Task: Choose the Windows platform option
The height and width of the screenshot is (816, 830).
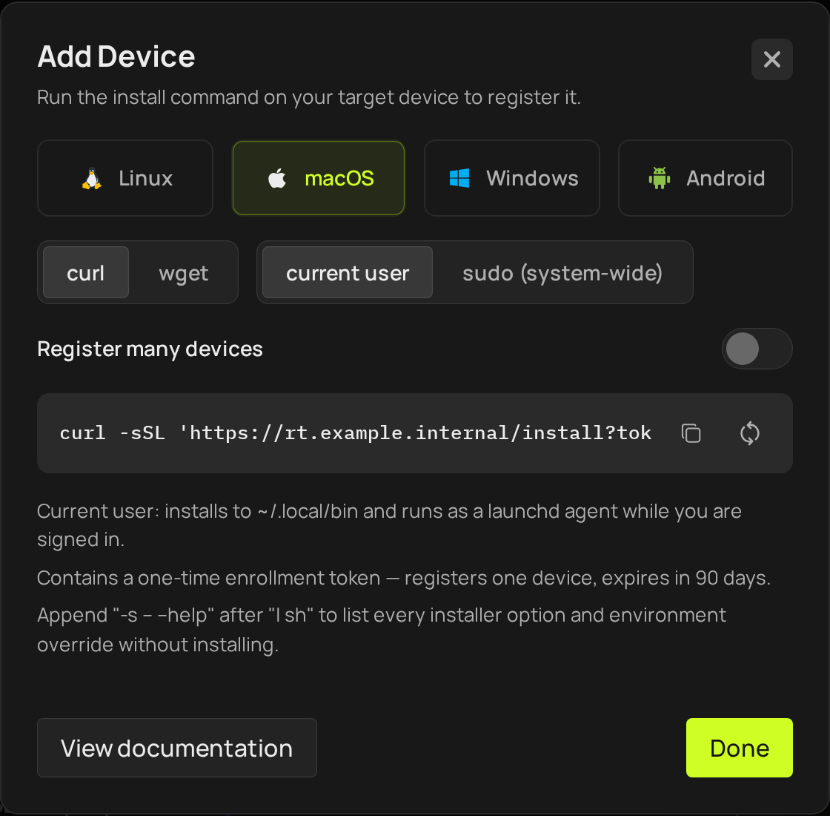Action: [x=512, y=178]
